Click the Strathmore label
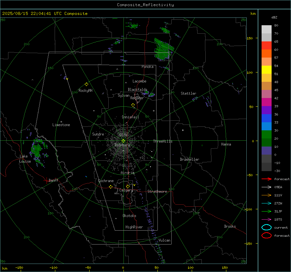 pyautogui.click(x=157, y=191)
